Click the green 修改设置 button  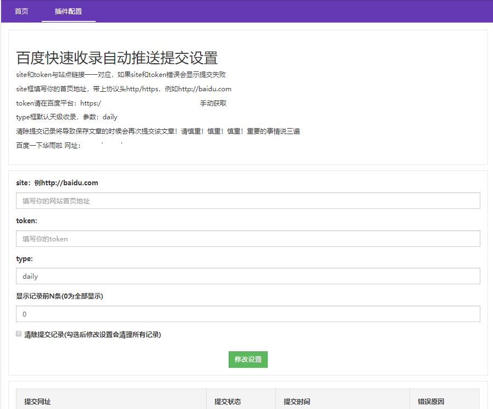(x=248, y=359)
